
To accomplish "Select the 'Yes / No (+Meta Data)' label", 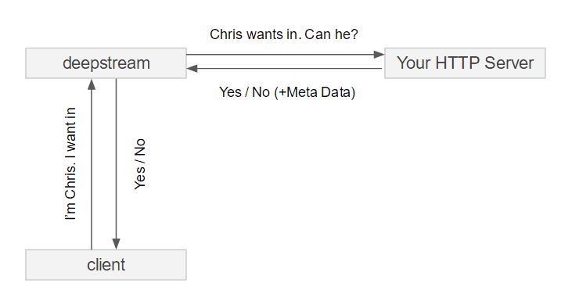I will (x=287, y=92).
